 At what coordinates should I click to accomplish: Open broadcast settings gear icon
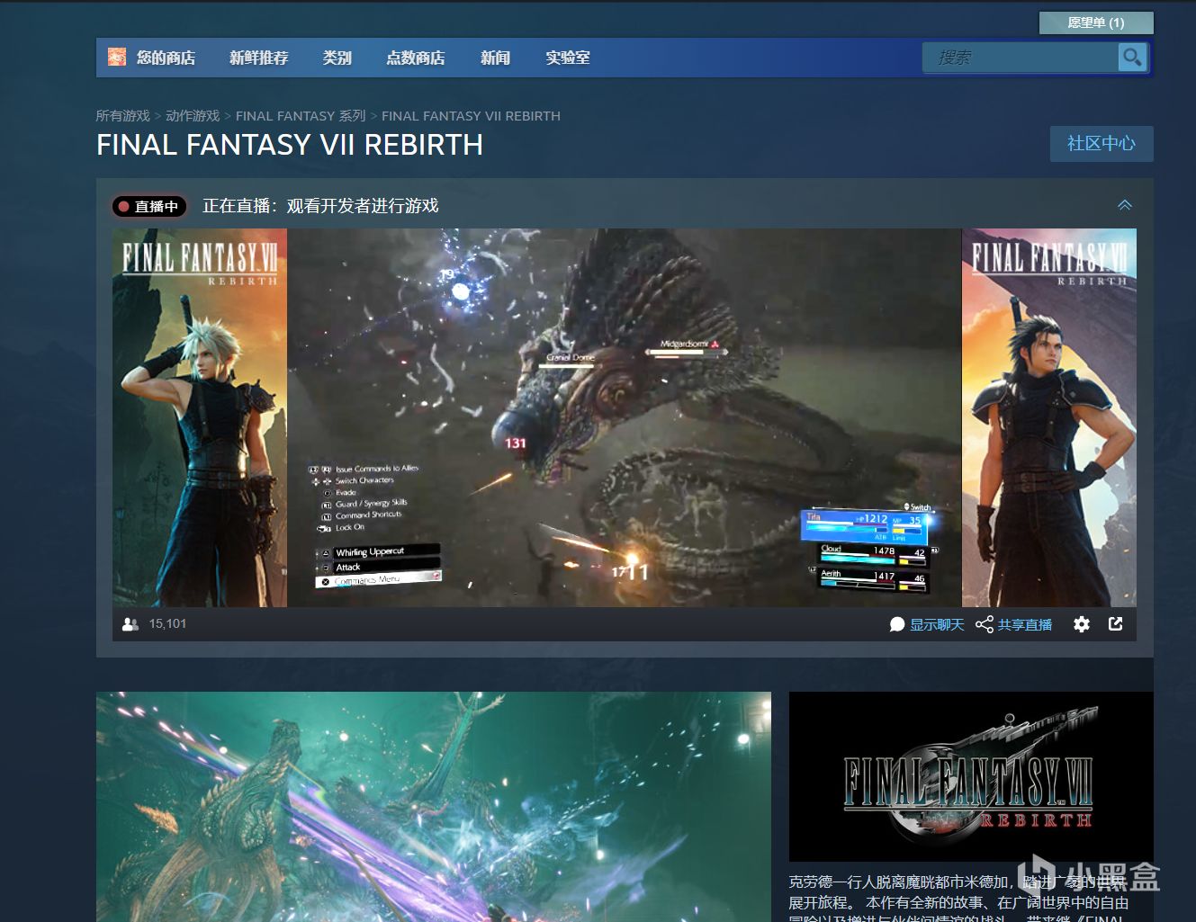click(1082, 624)
